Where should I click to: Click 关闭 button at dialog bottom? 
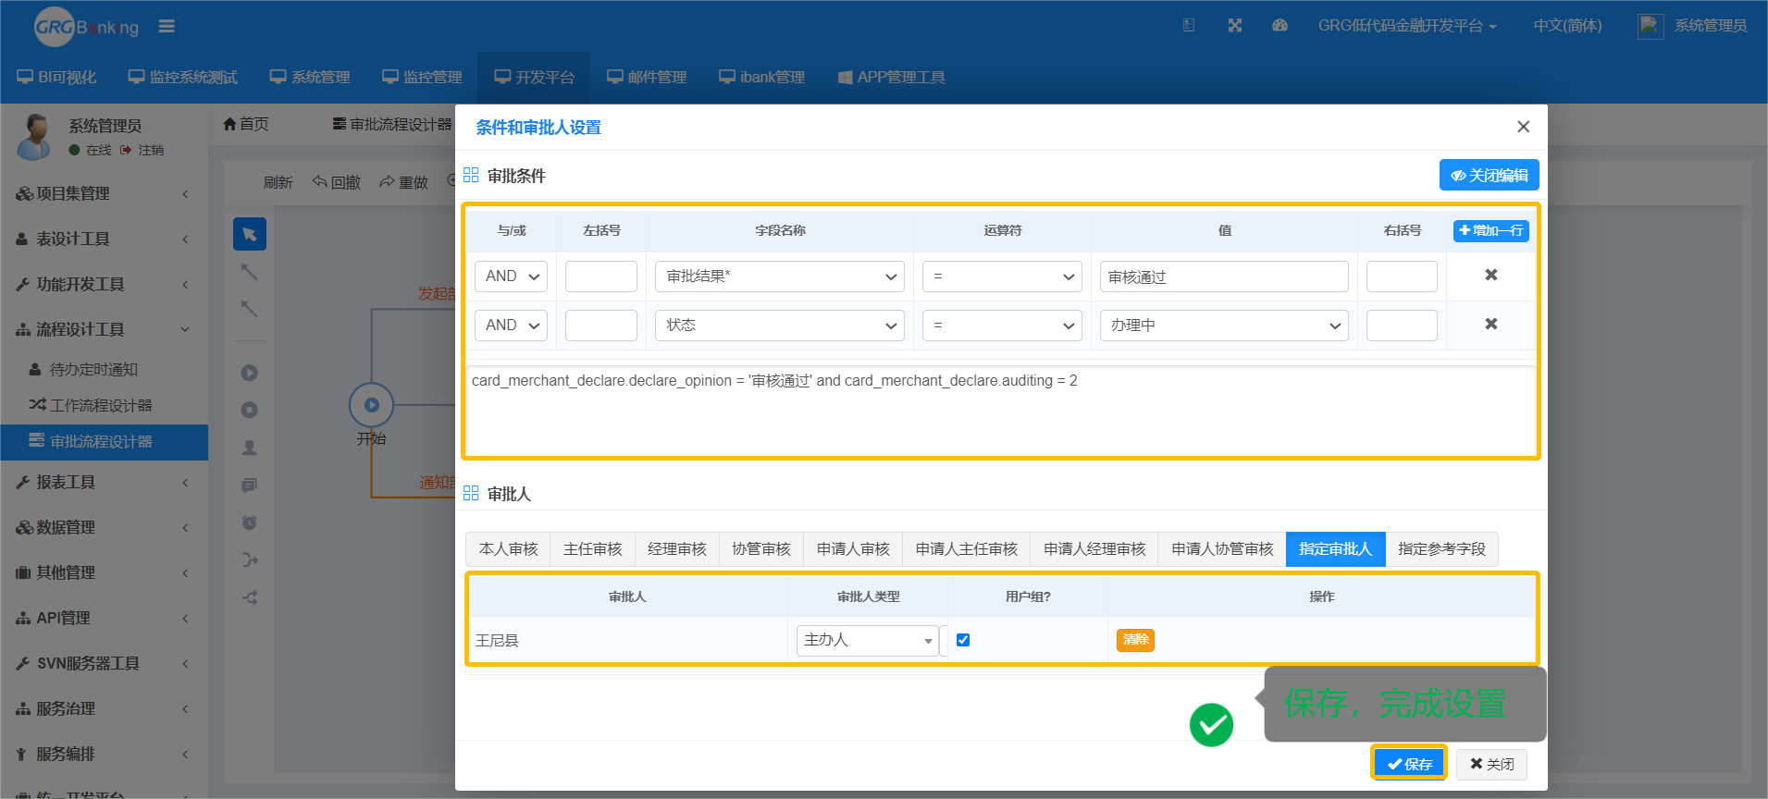coord(1491,764)
